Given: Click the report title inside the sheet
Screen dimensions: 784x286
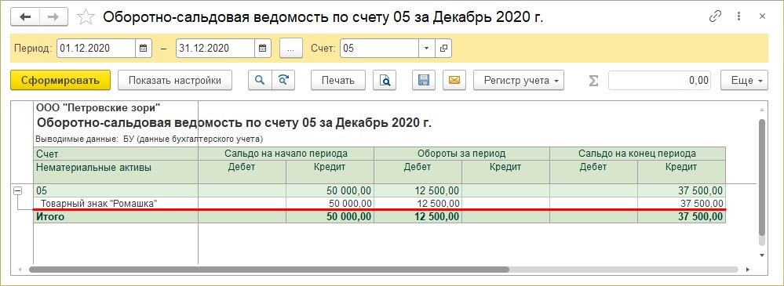Looking at the screenshot, I should (x=235, y=123).
